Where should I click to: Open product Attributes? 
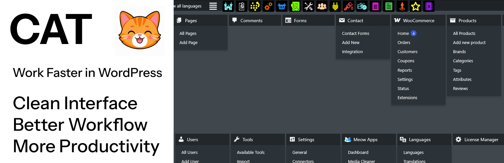tap(462, 79)
